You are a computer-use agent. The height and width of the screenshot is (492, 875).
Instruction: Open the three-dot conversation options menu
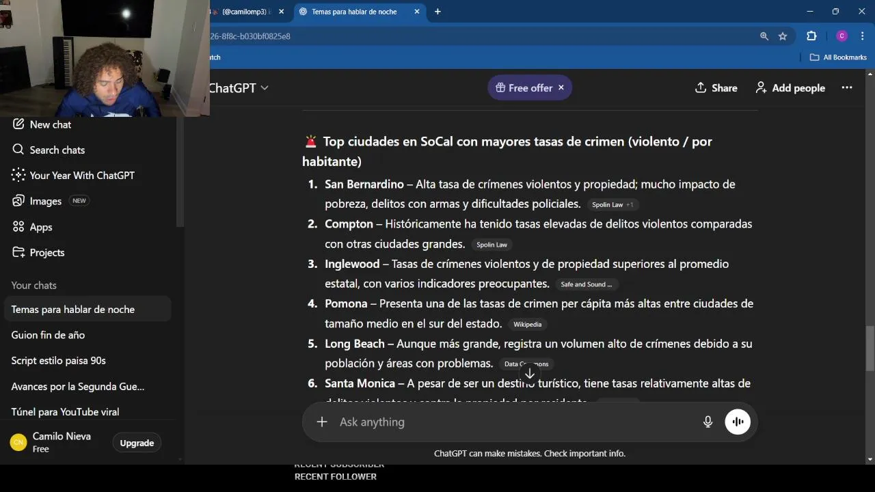(847, 87)
